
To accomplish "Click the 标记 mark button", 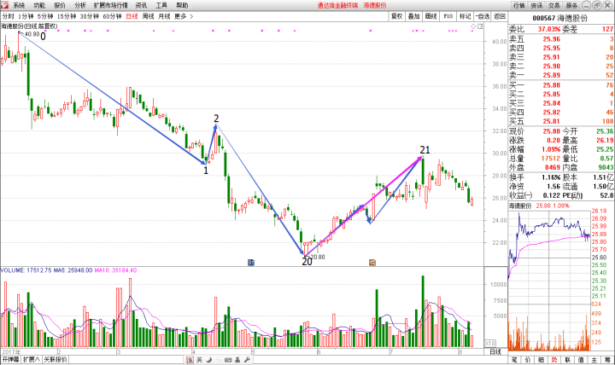I will point(466,16).
